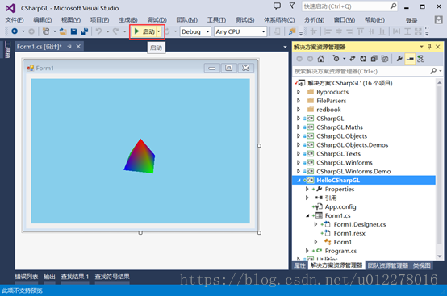This screenshot has width=447, height=296.
Task: Click the magnifier icon in Quick Launch
Action: pos(393,6)
